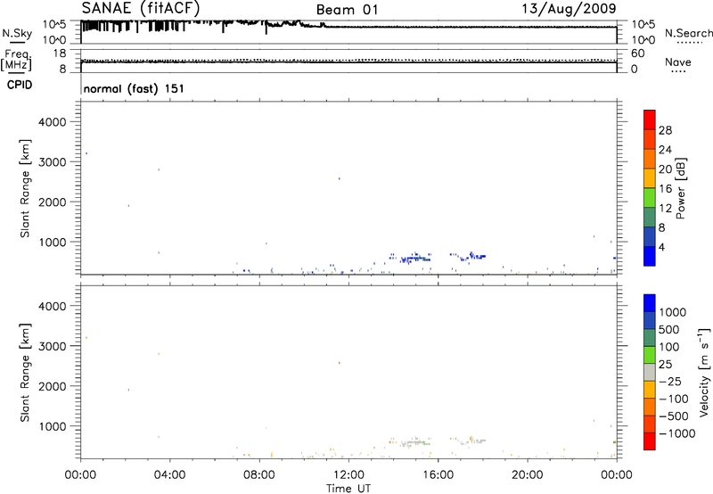Select the 60 tick on the Nave axis
This screenshot has height=494, width=713.
638,54
